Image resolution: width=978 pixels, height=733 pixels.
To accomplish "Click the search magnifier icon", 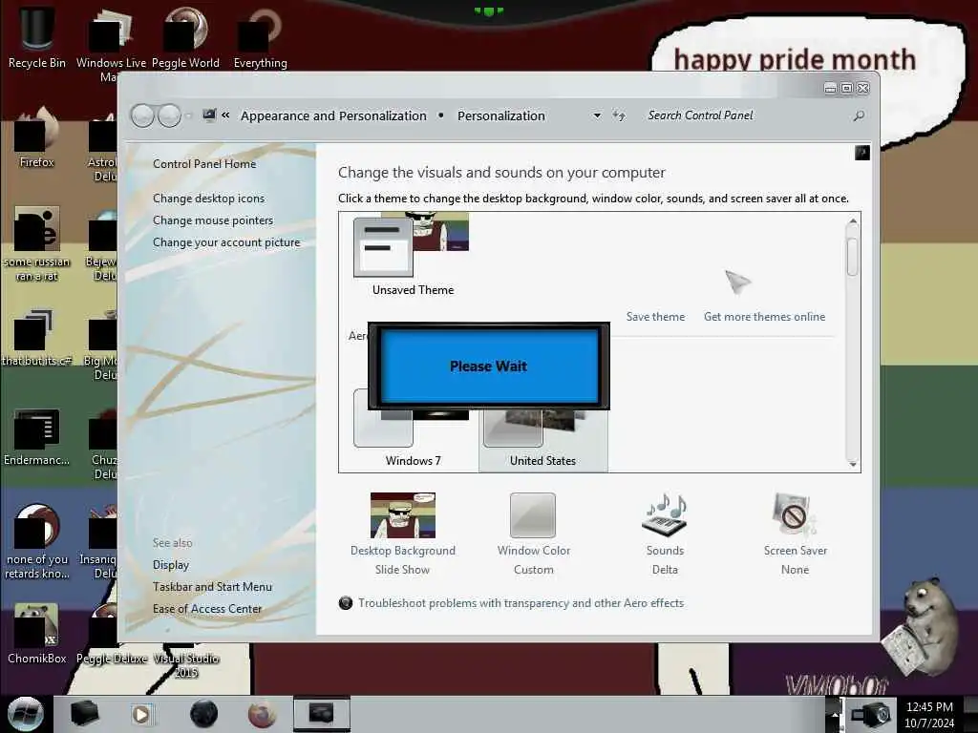I will [859, 115].
